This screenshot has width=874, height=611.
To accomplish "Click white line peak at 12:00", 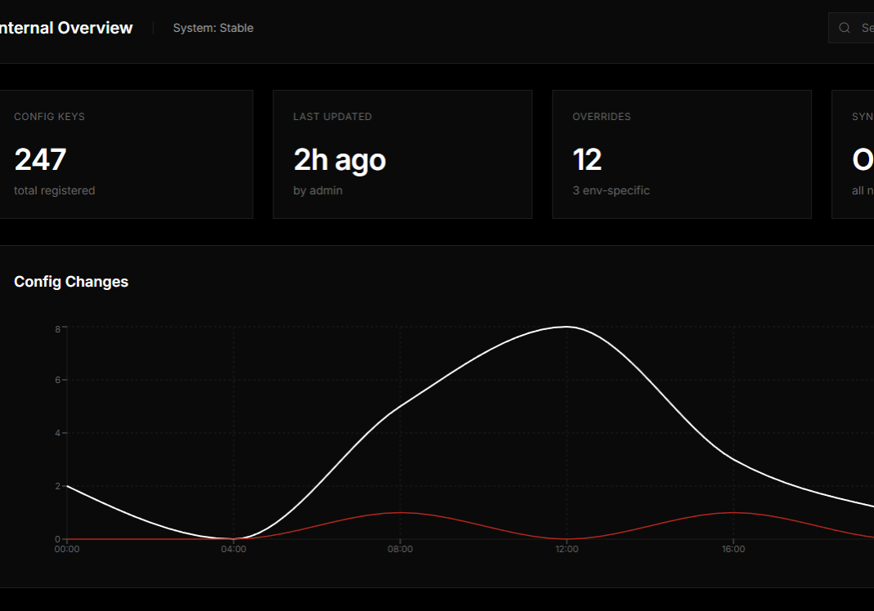I will (x=567, y=327).
